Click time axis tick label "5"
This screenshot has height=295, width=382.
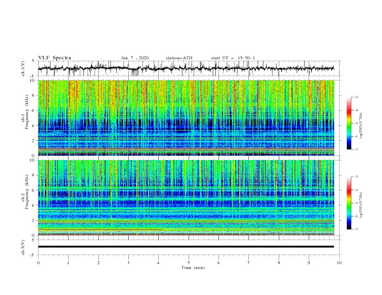pos(189,263)
